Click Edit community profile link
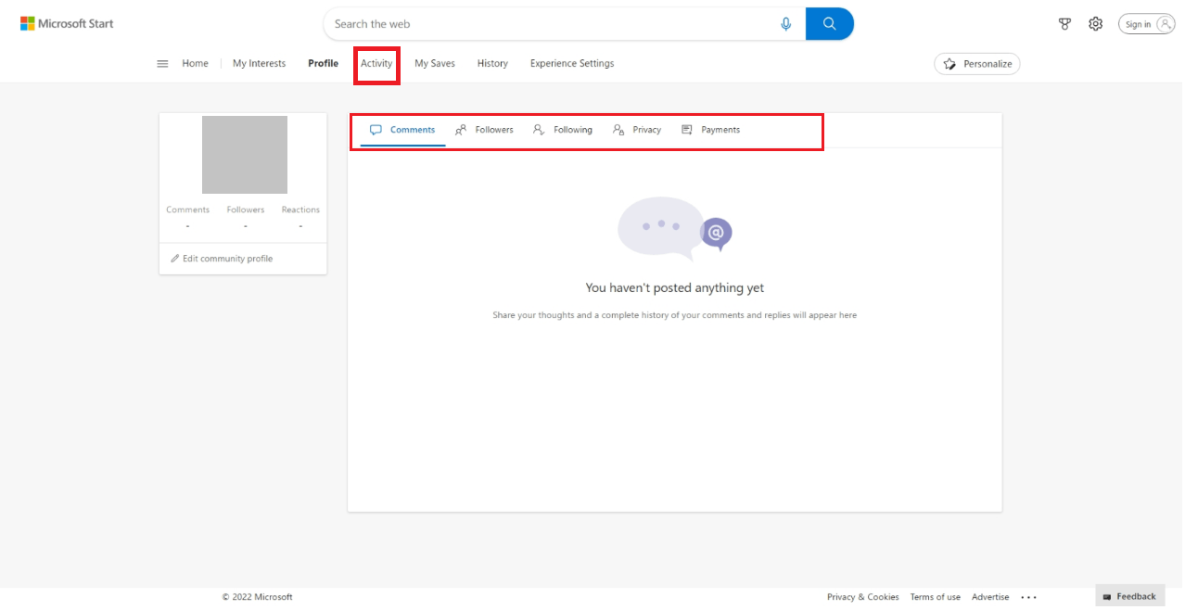Viewport: 1185px width, 610px height. pyautogui.click(x=222, y=259)
